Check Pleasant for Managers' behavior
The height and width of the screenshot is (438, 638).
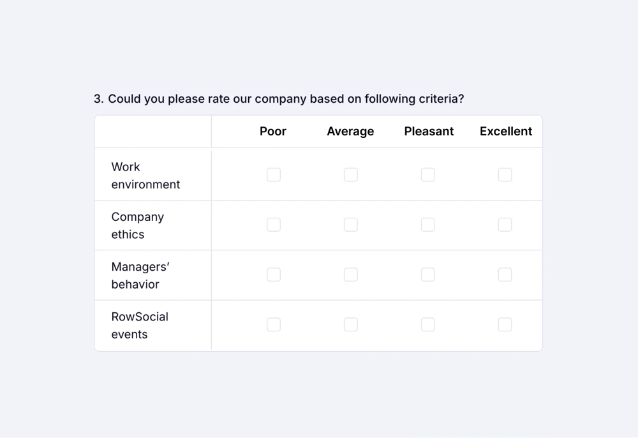coord(428,275)
